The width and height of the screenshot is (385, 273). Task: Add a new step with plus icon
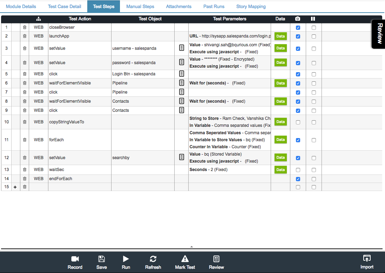click(15, 187)
